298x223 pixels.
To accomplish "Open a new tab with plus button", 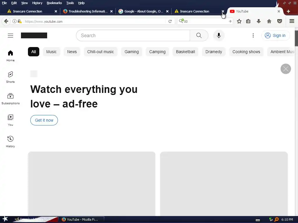I will pos(288,11).
